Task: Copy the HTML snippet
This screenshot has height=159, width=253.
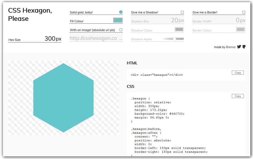Action: point(237,72)
